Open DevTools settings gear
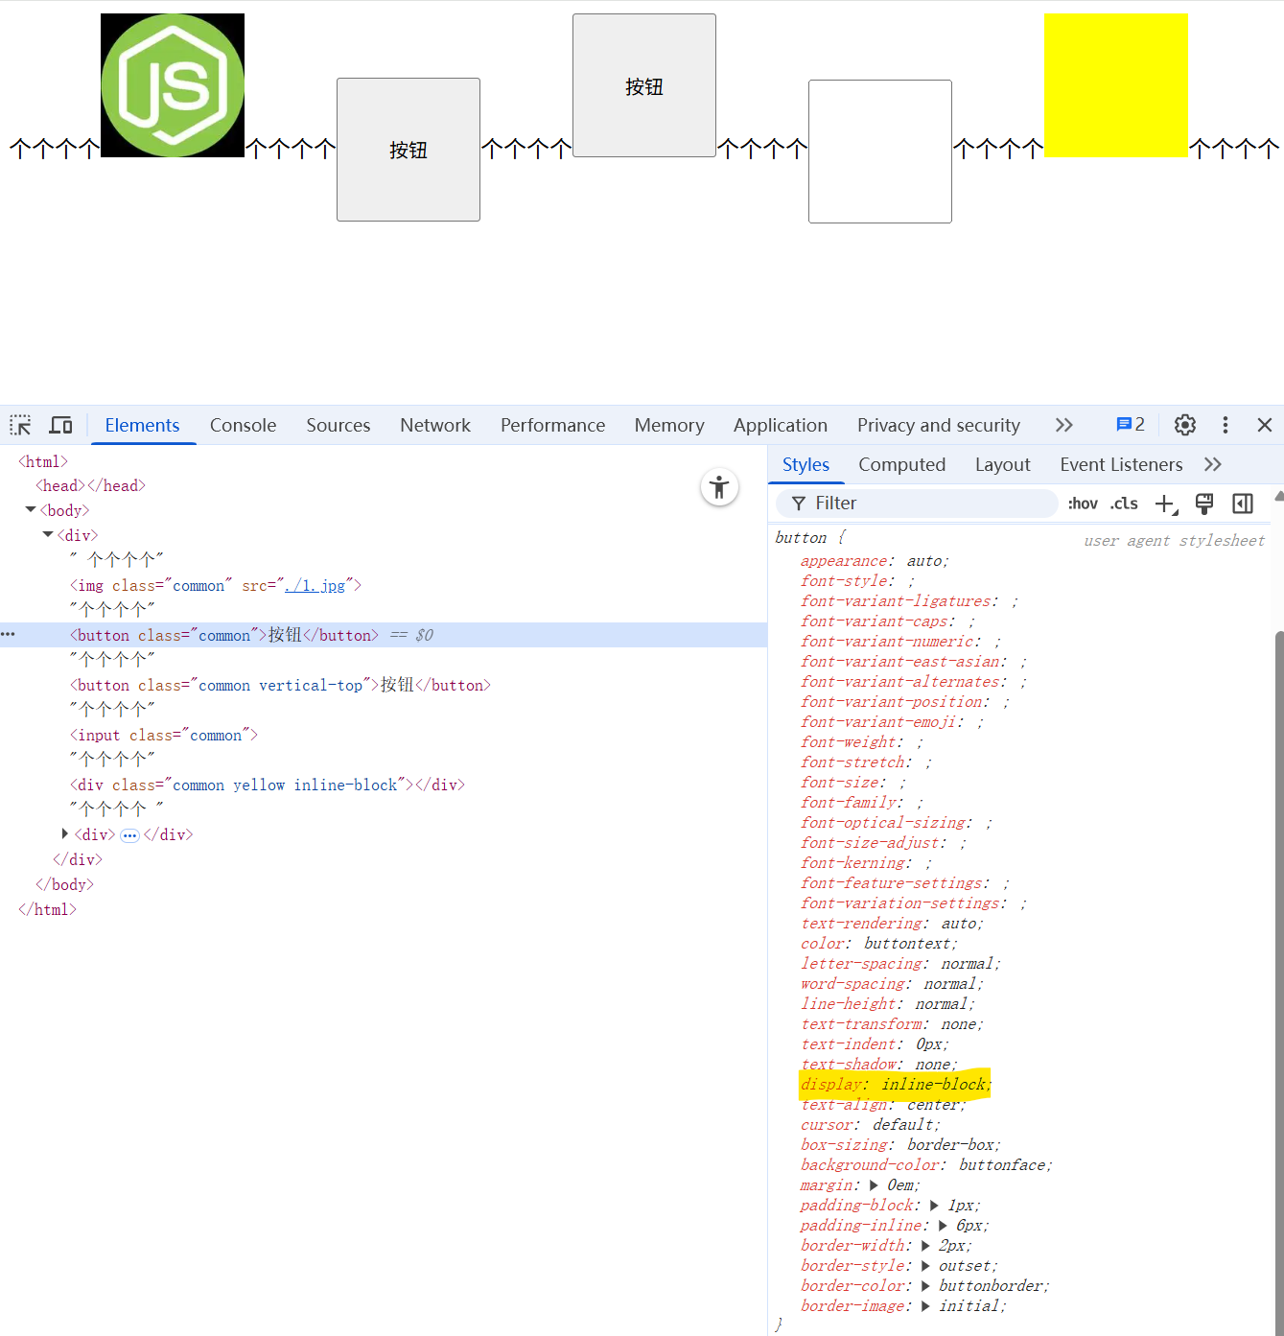1284x1336 pixels. (x=1185, y=425)
